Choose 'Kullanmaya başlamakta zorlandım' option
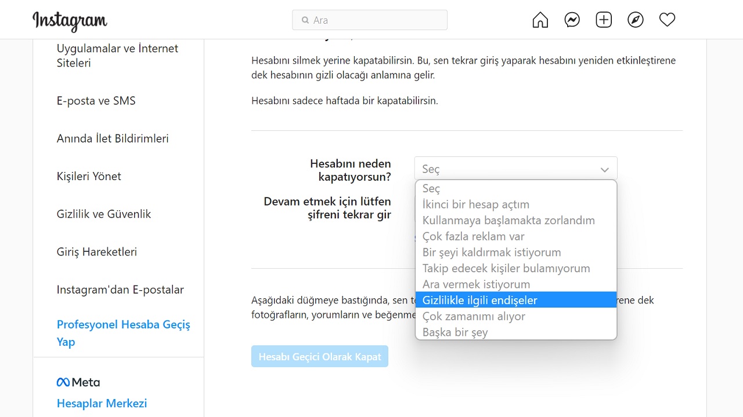Viewport: 743px width, 417px height. [x=516, y=221]
